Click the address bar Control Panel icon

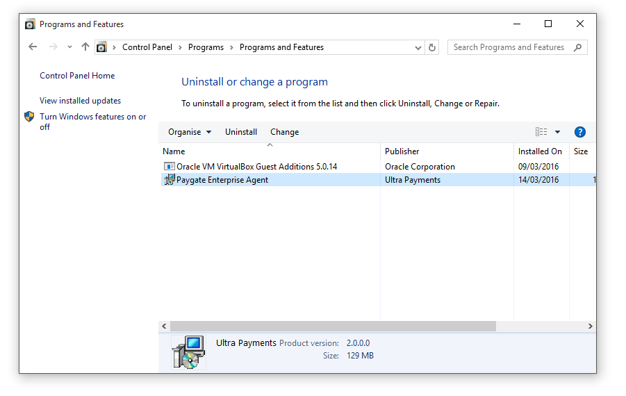(102, 47)
